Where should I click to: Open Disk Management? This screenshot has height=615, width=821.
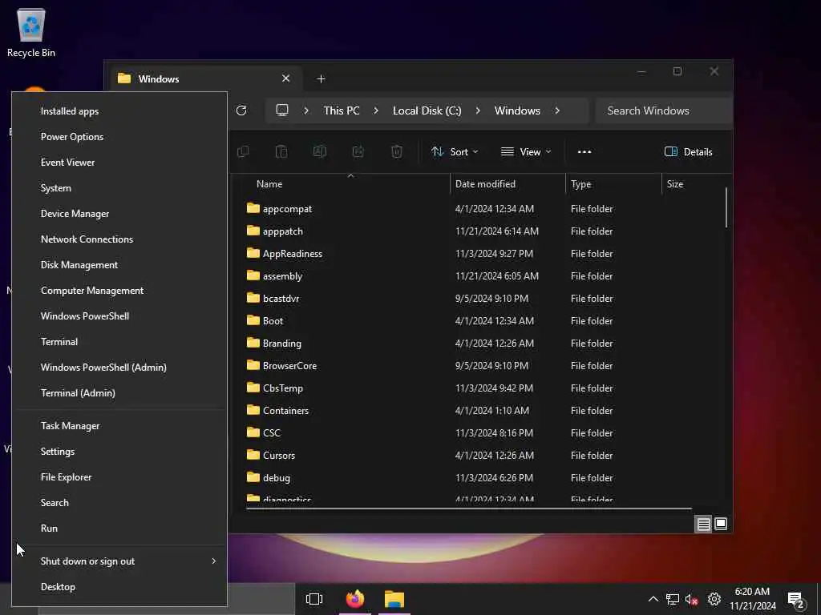tap(119, 264)
